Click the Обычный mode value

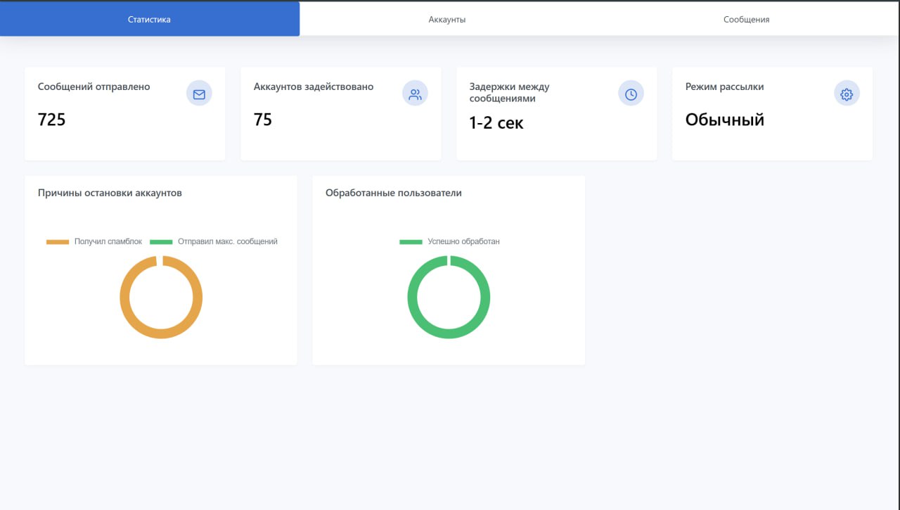[x=725, y=120]
